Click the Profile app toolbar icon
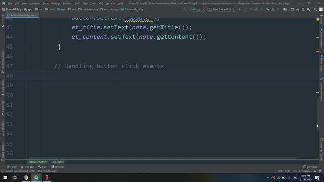The height and width of the screenshot is (182, 324). [267, 9]
